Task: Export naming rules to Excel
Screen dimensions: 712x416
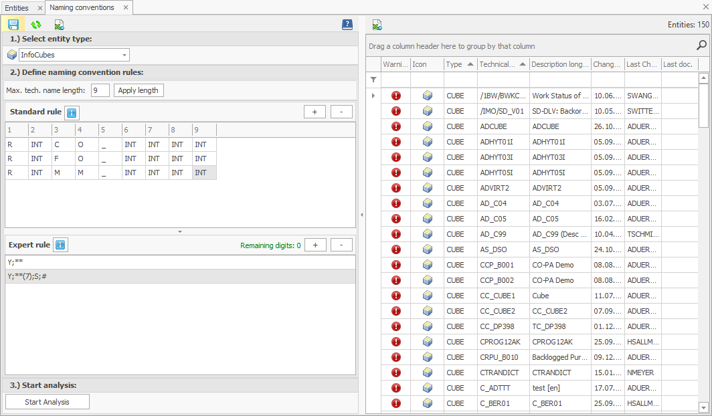Action: pyautogui.click(x=58, y=24)
